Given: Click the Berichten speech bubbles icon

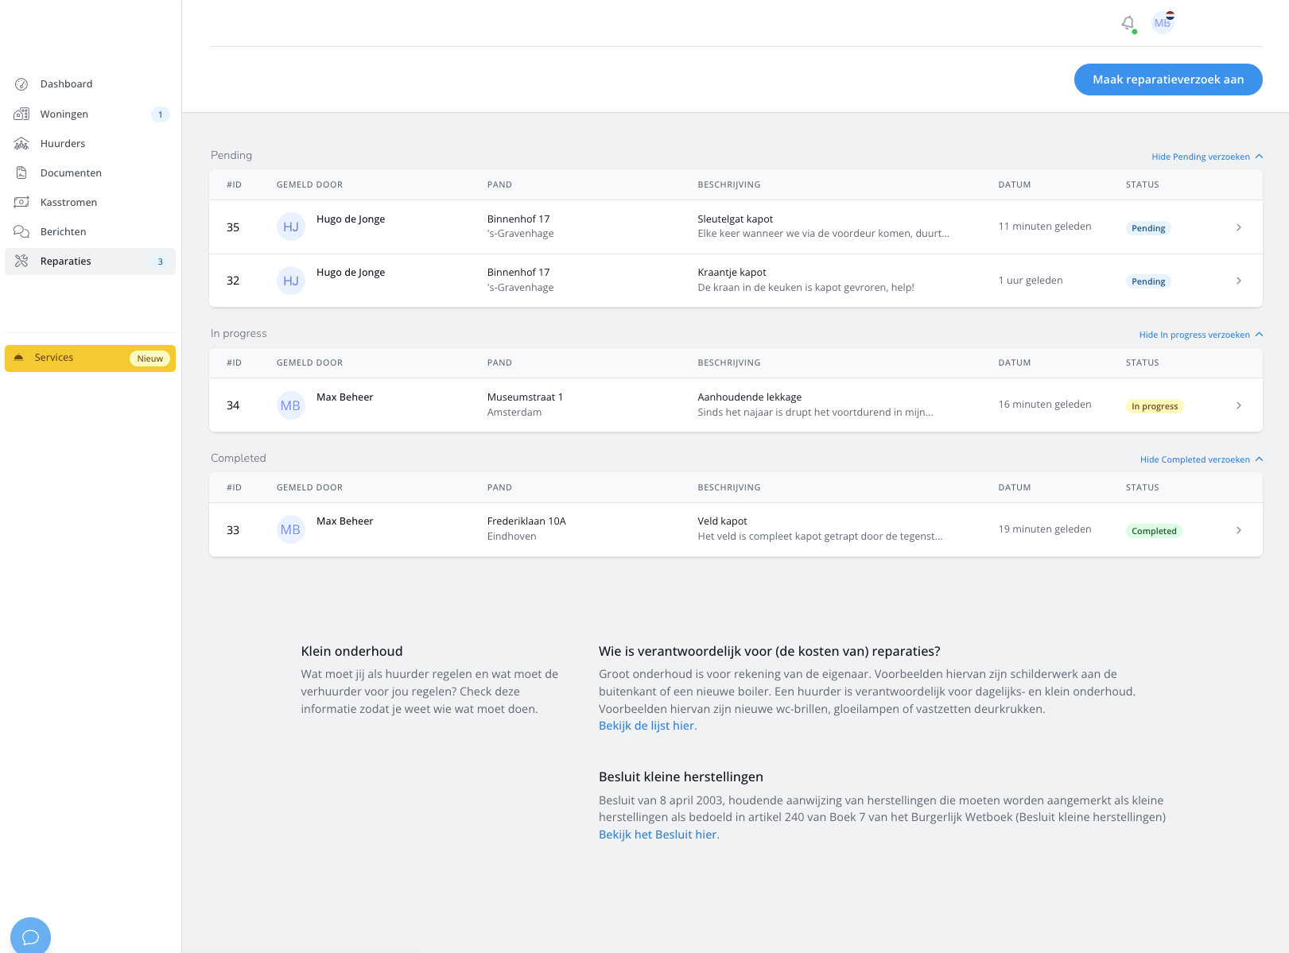Looking at the screenshot, I should coord(21,232).
